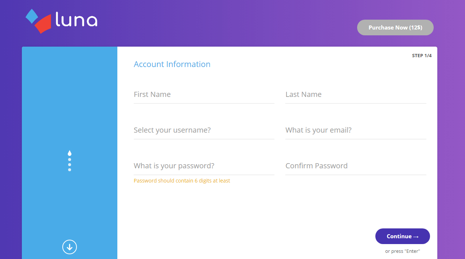Viewport: 465px width, 259px height.
Task: Click the luna wordmark text
Action: click(77, 20)
